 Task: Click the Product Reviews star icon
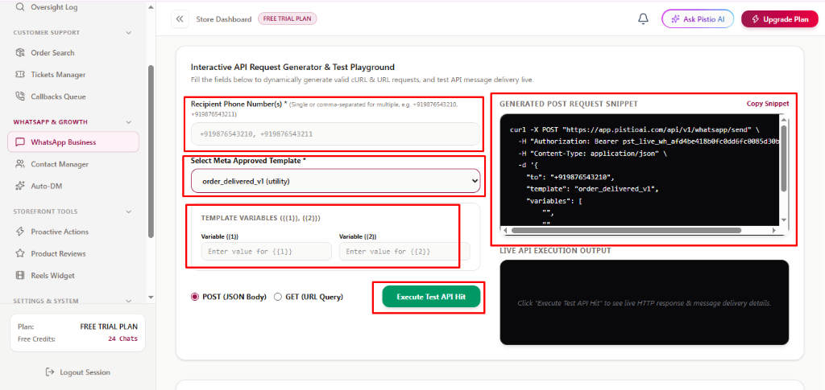[20, 253]
